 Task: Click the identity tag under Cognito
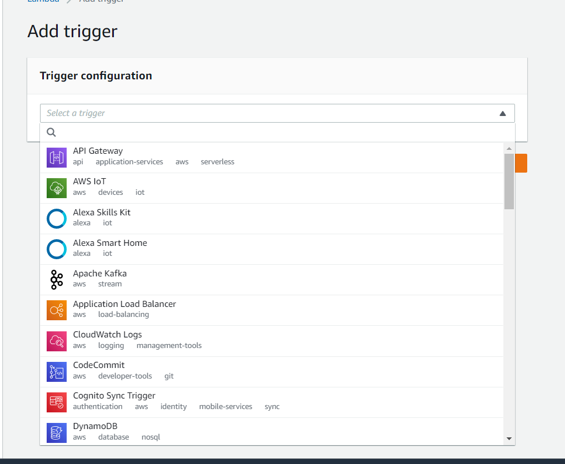[174, 407]
